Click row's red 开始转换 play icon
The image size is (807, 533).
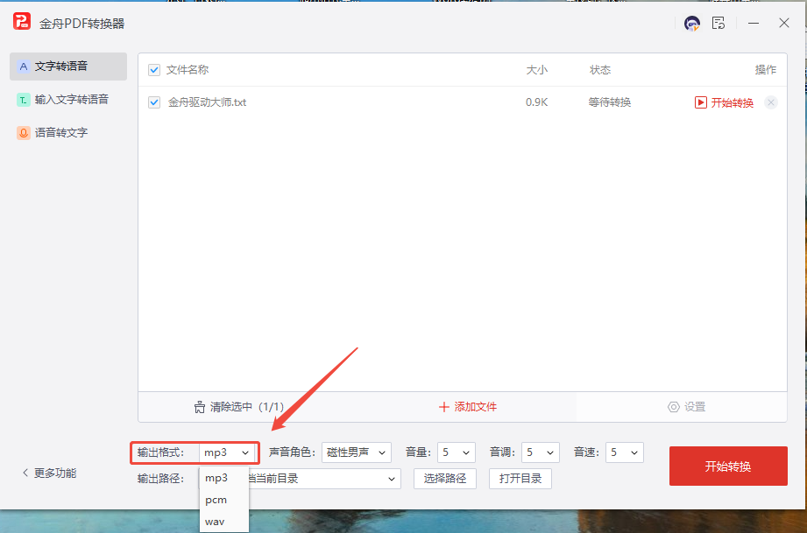(x=700, y=102)
